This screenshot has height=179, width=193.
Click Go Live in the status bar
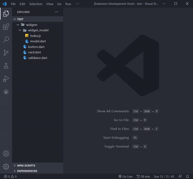125,177
